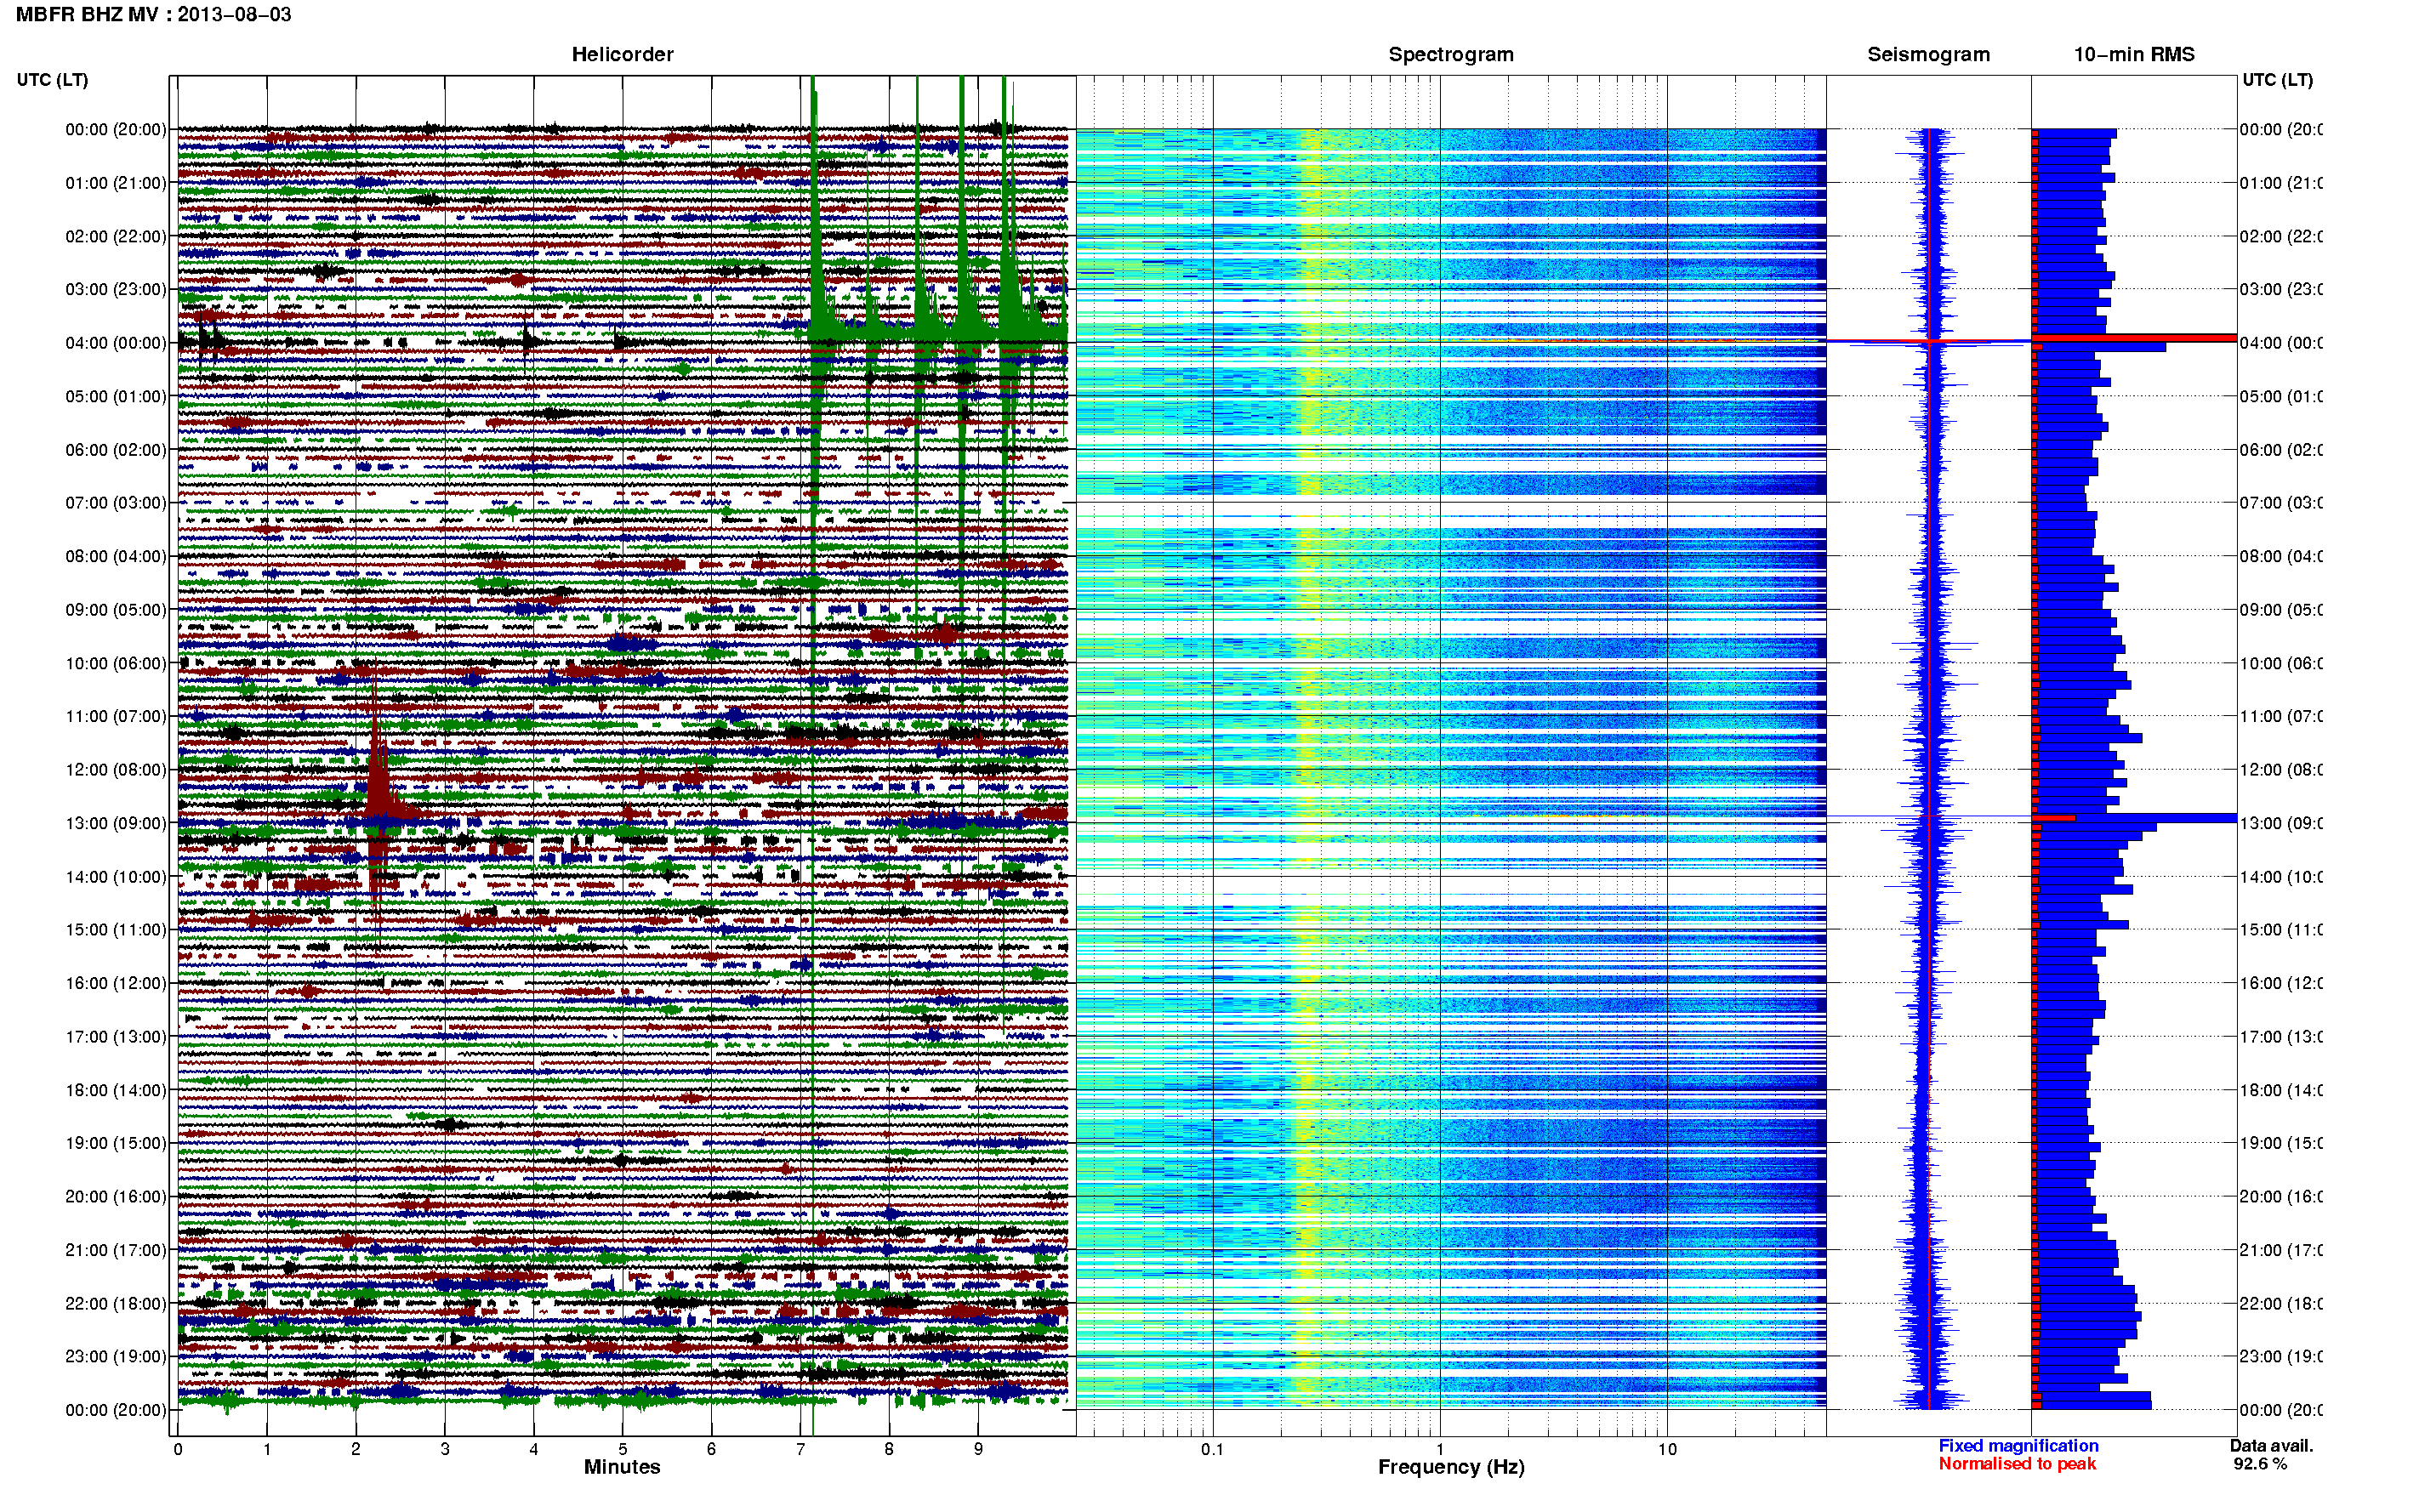Click Helicorder time label 23:00 (19:00)

[x=116, y=1356]
